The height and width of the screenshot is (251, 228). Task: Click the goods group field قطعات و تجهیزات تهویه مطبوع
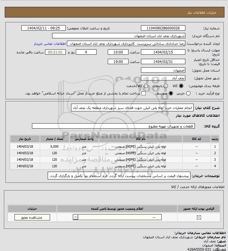pyautogui.click(x=113, y=126)
